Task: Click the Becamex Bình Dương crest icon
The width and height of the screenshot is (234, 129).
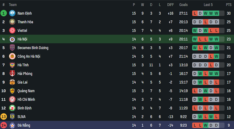Action: tap(12, 48)
